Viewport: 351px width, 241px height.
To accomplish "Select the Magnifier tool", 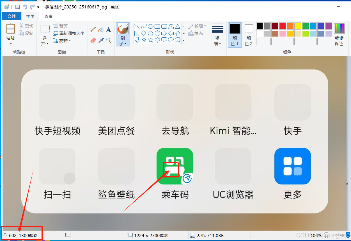I will [x=109, y=40].
